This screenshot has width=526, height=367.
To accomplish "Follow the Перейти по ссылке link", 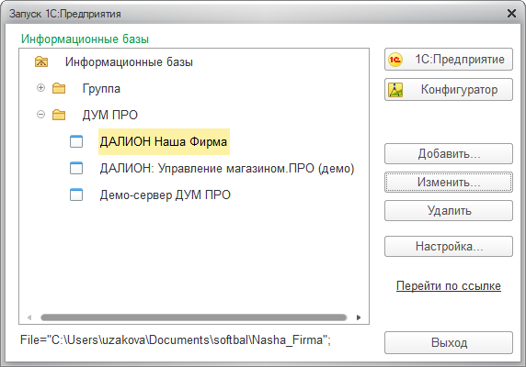I will pyautogui.click(x=449, y=285).
